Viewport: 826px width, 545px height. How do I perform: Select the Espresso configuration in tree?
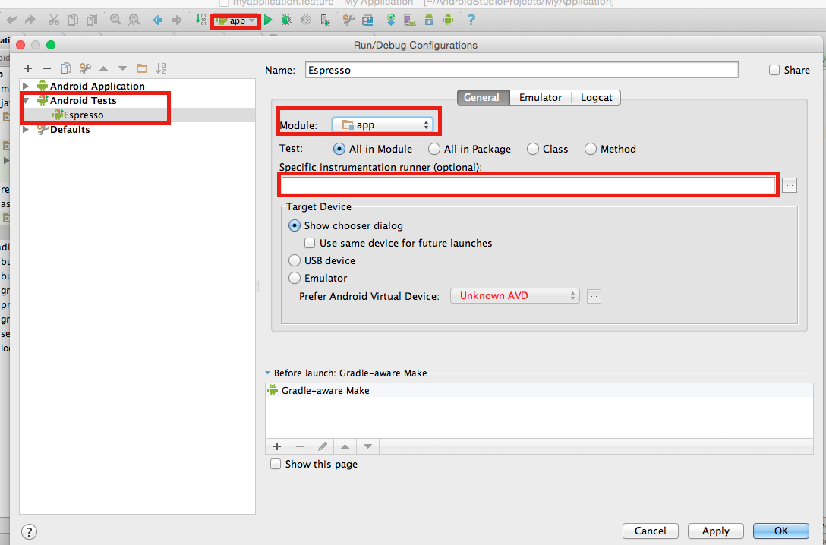point(83,115)
